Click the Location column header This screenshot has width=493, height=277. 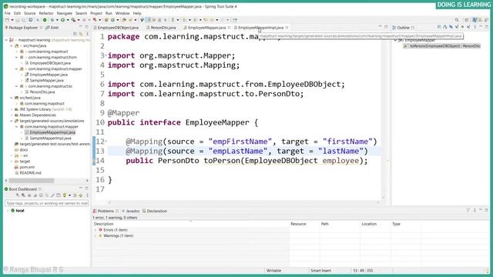pyautogui.click(x=375, y=224)
